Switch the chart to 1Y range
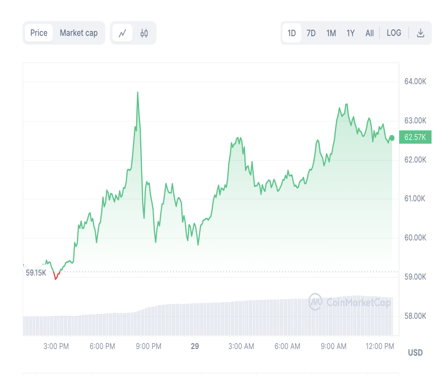Viewport: 443px width, 376px height. point(351,33)
